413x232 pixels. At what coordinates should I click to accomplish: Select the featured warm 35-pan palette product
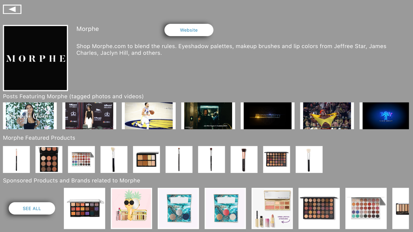point(276,159)
